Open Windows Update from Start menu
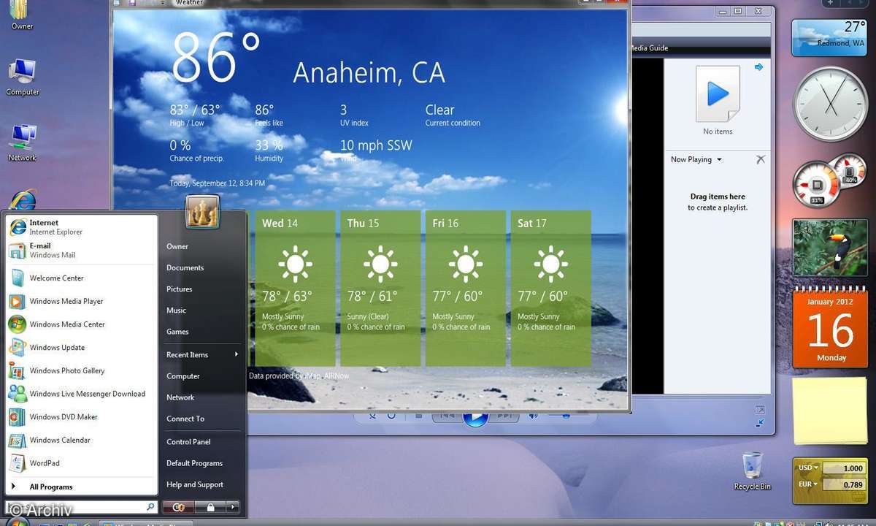 81,348
